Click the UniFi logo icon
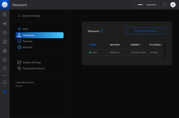 [5, 5]
